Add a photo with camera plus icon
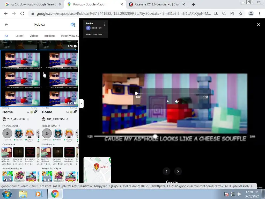Image resolution: width=265 pixels, height=199 pixels. click(x=73, y=25)
